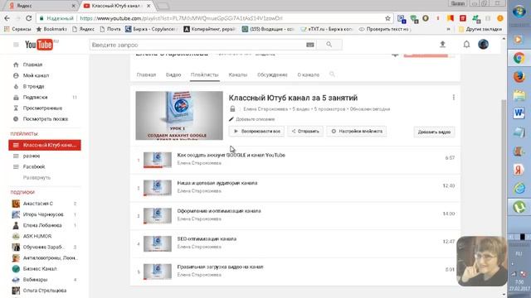Open video Оформление и оптимизация канала
Screen dimensions: 531x298
[219, 211]
